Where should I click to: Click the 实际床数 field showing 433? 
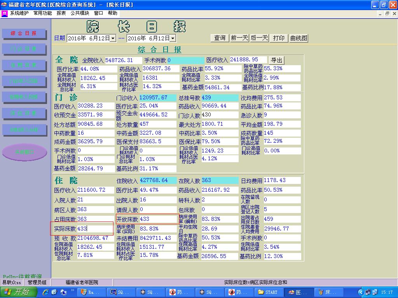tap(95, 229)
